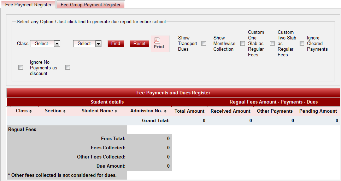Toggle Show Monthwise Collection checkbox
Viewport: 341px width, 181px height.
[242, 44]
